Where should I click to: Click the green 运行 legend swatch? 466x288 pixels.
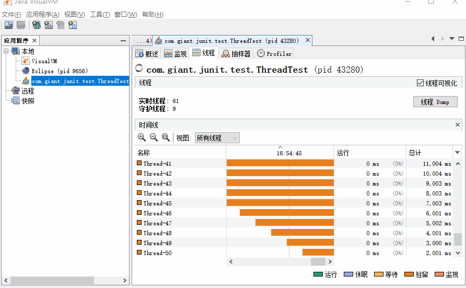pyautogui.click(x=318, y=274)
